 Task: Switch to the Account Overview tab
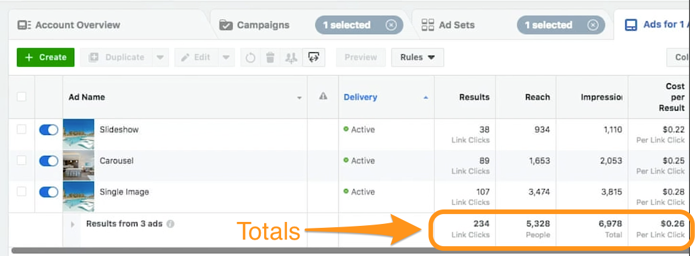click(69, 25)
